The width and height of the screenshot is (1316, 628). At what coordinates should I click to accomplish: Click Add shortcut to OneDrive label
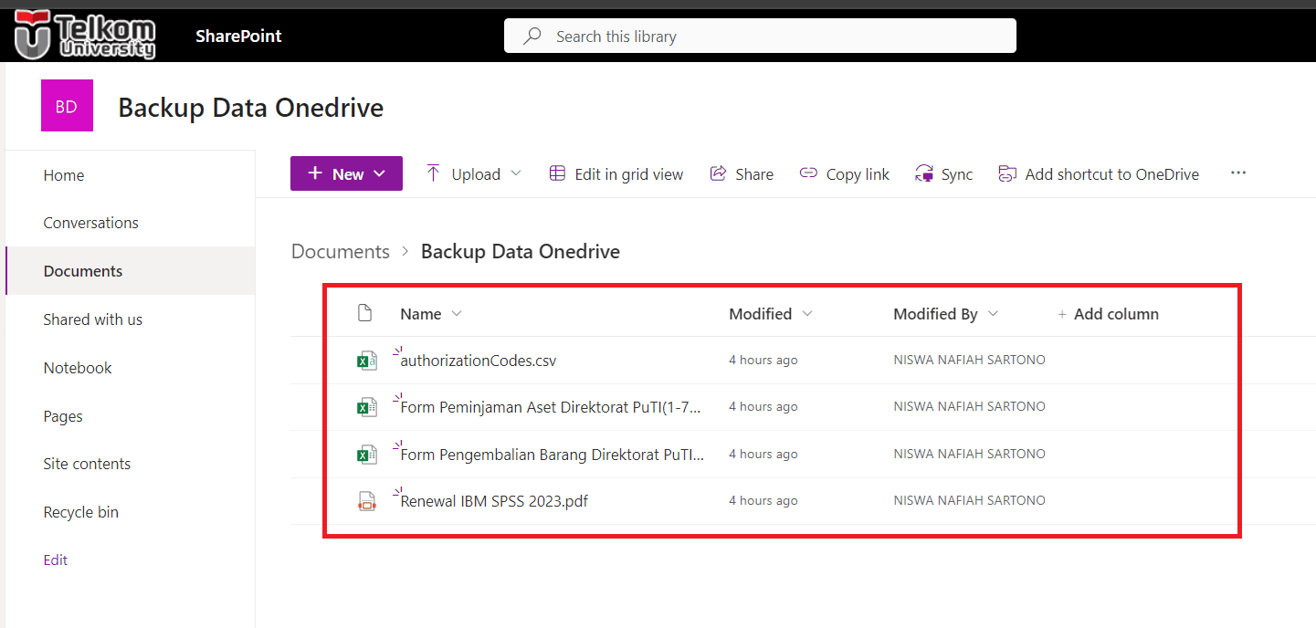coord(1112,174)
